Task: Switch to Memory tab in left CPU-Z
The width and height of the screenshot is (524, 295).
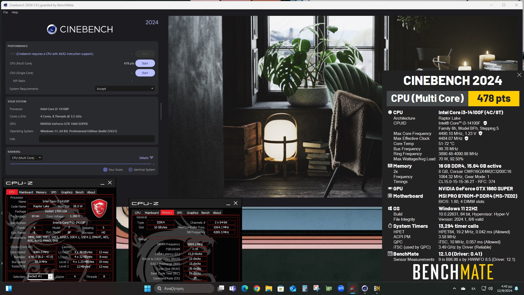Action: (41, 192)
